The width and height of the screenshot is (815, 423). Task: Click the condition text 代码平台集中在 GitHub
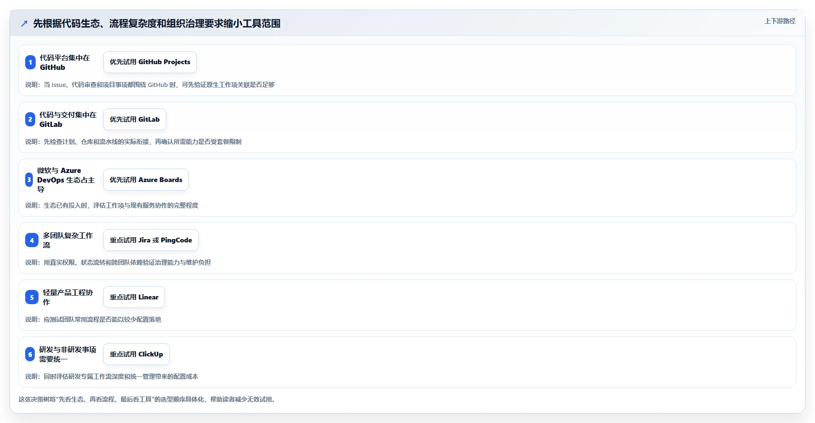pyautogui.click(x=65, y=62)
